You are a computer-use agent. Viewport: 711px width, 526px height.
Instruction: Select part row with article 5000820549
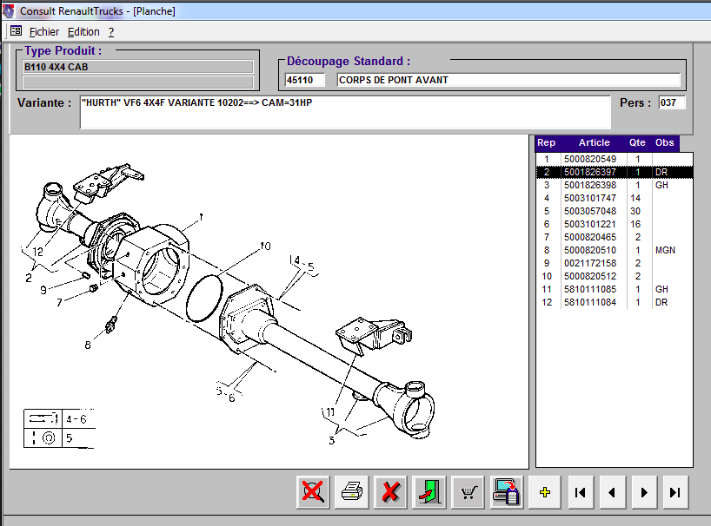click(589, 159)
